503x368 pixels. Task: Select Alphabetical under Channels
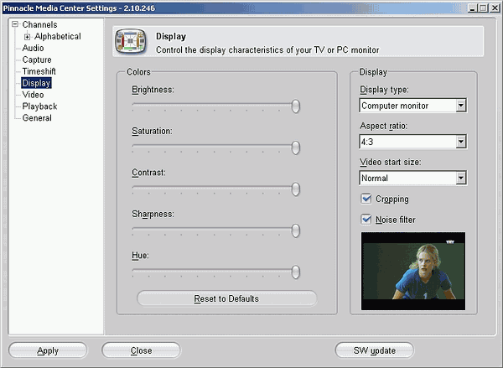[x=57, y=37]
